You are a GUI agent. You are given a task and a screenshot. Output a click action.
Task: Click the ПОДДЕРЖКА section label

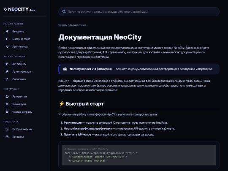11,122
